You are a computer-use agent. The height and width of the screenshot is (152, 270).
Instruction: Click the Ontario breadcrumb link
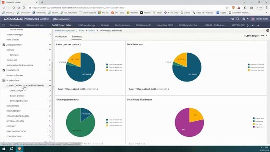point(92,30)
